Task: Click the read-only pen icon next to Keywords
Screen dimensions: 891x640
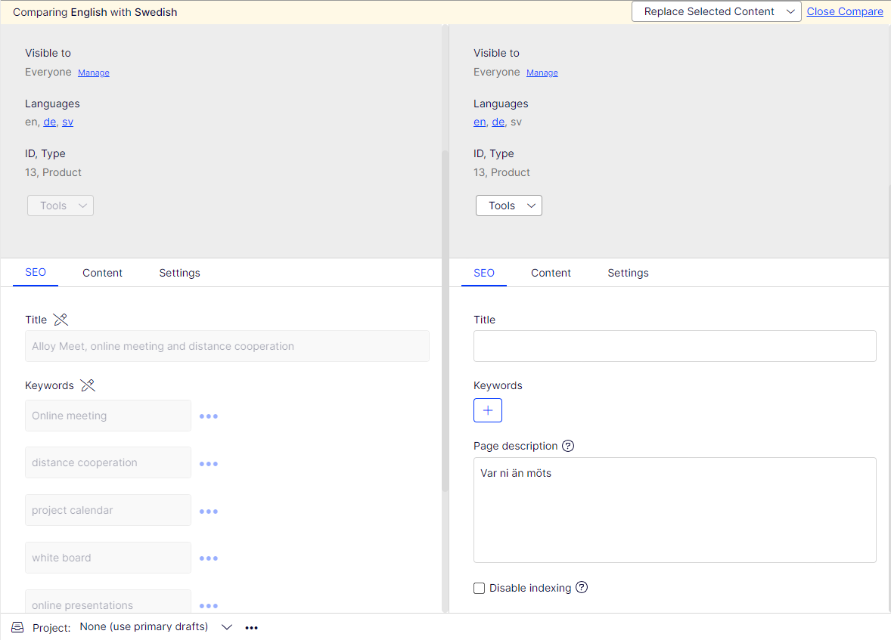Action: click(88, 385)
